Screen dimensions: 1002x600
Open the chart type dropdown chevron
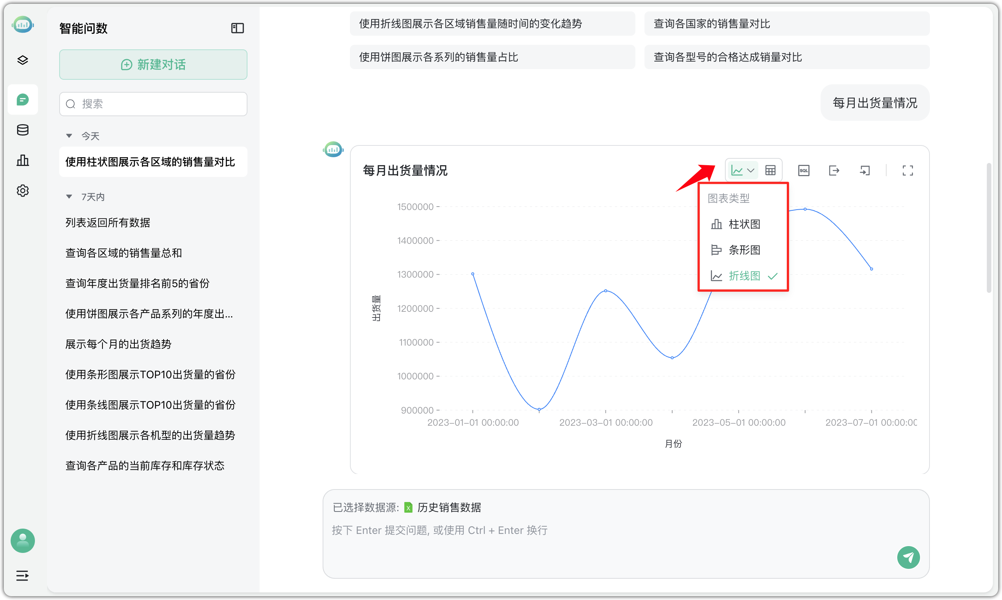coord(751,170)
